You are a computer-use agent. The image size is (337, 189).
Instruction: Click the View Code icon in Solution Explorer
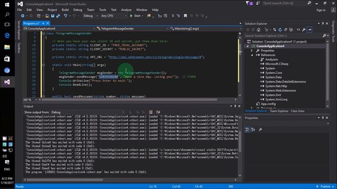pos(299,30)
